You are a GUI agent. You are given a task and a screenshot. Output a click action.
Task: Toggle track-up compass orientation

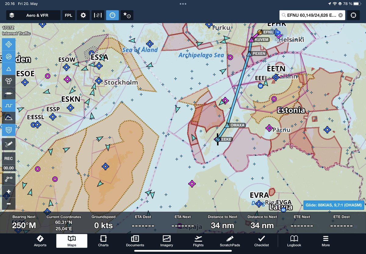pos(9,57)
